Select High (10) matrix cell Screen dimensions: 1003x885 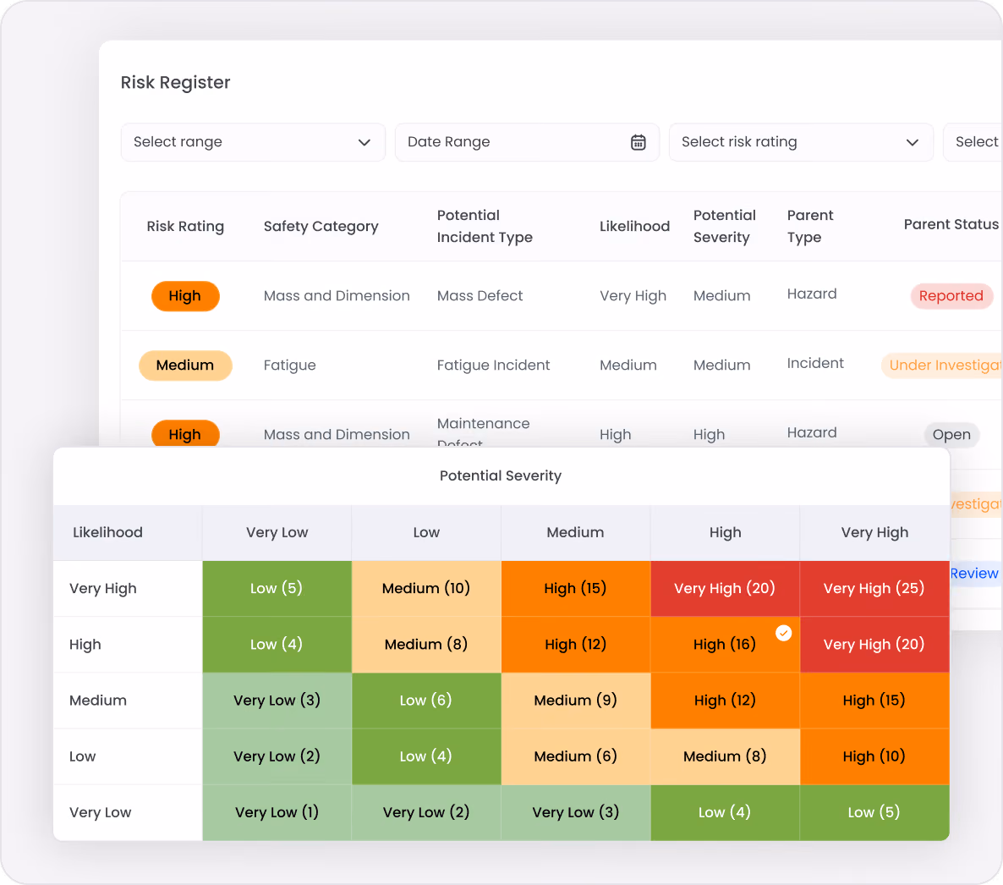coord(874,756)
